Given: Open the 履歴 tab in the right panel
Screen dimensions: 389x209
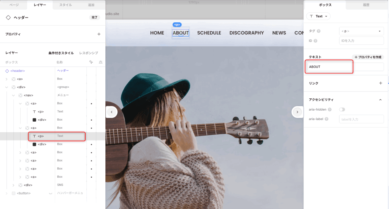Looking at the screenshot, I should coord(366,5).
